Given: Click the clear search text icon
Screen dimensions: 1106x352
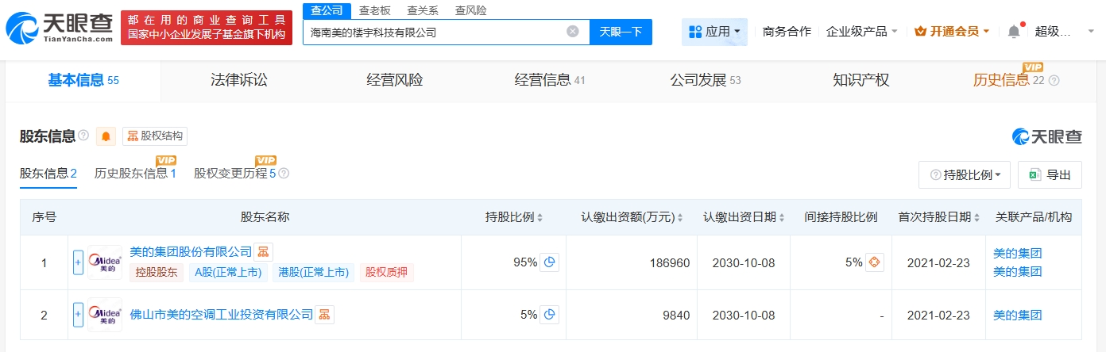Looking at the screenshot, I should coord(572,32).
